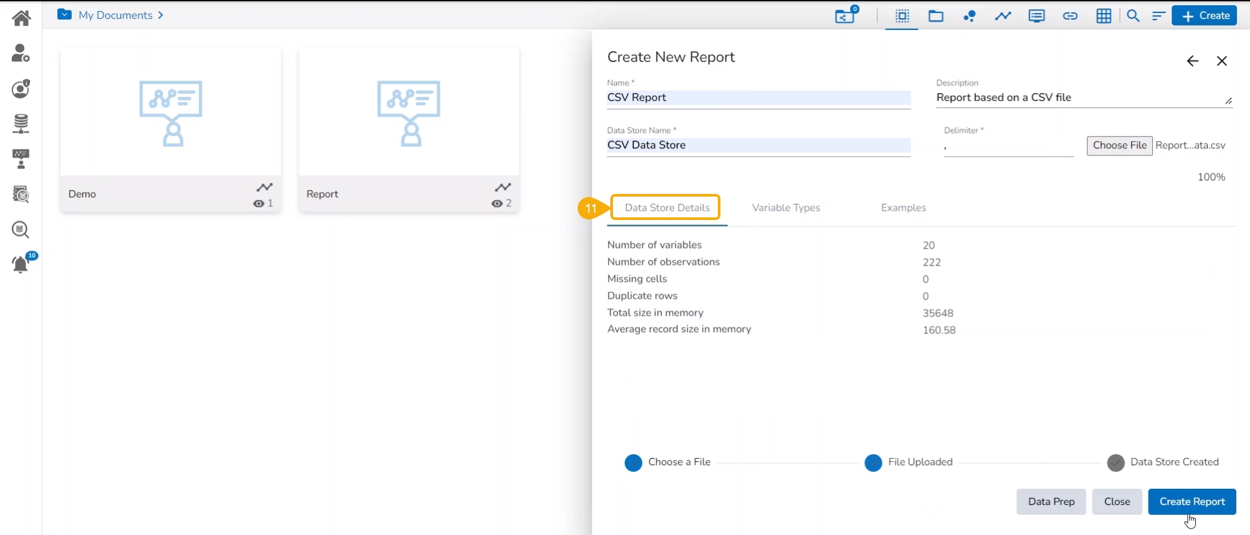Open the user settings icon in sidebar
1250x535 pixels.
[21, 53]
